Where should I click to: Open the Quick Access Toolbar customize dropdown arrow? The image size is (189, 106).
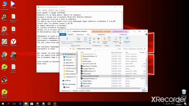pos(70,32)
